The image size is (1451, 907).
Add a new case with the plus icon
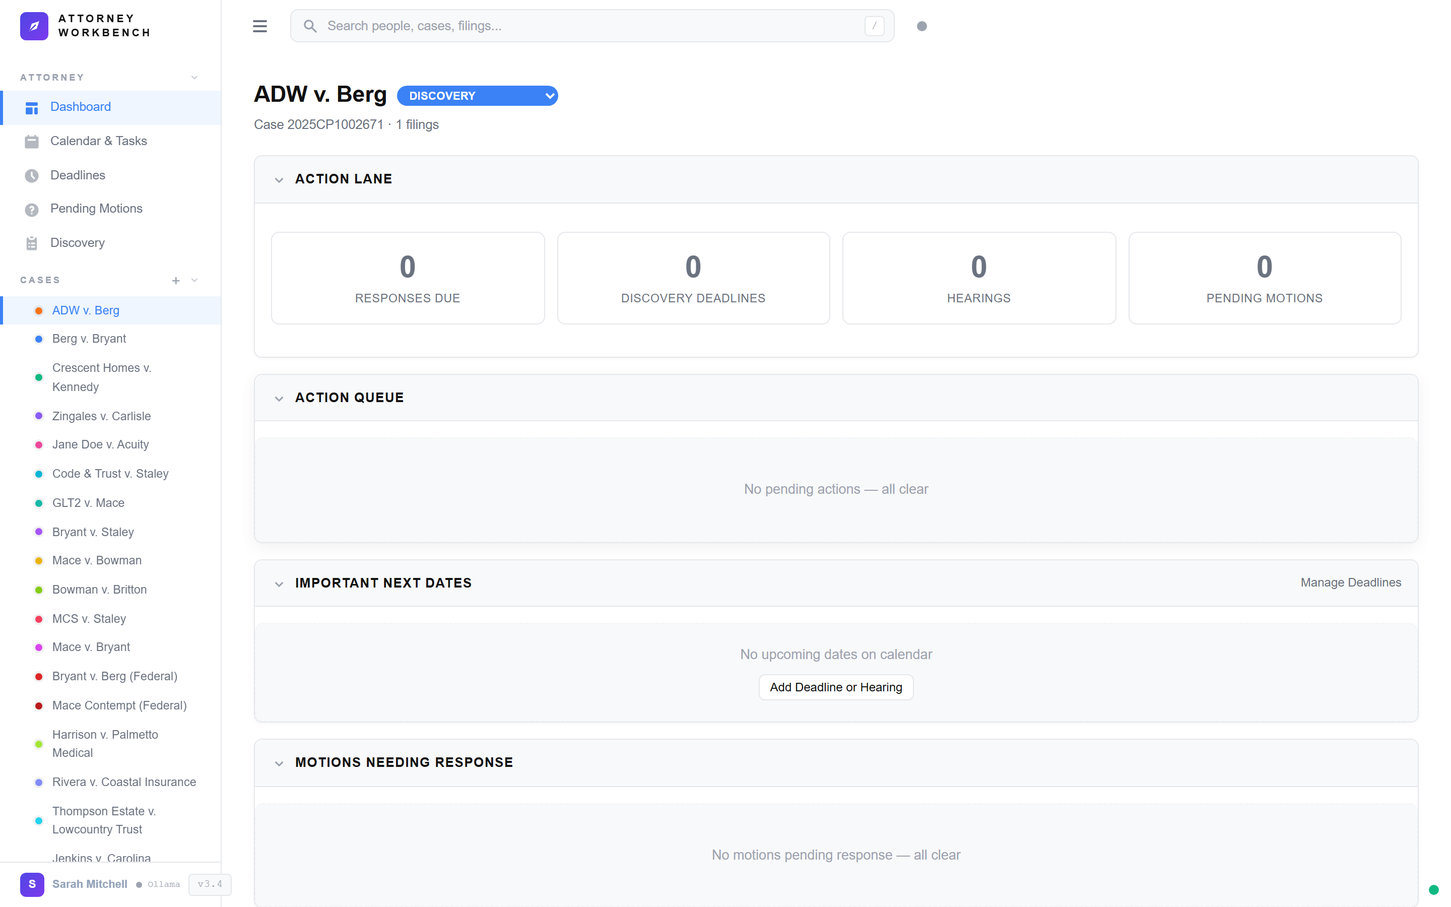coord(176,280)
